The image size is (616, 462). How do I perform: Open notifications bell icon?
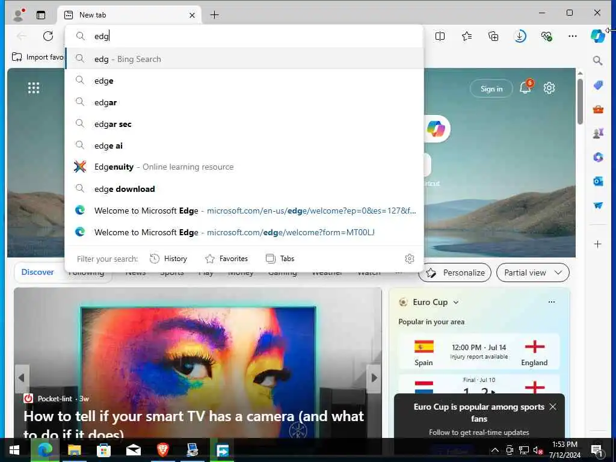(x=526, y=87)
